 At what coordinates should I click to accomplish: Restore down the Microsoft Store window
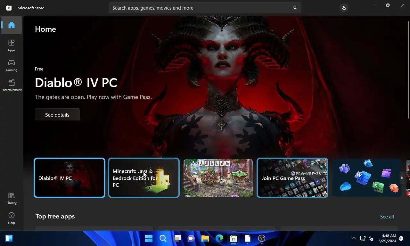[x=388, y=5]
